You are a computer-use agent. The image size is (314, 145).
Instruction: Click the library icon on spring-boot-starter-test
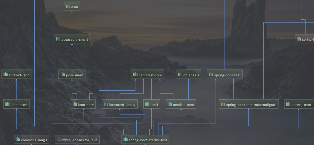[x=126, y=139]
